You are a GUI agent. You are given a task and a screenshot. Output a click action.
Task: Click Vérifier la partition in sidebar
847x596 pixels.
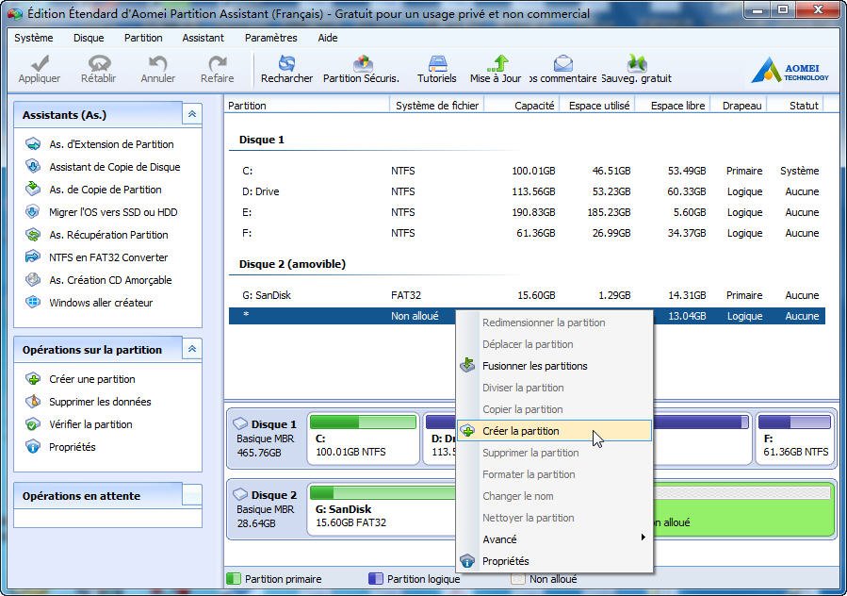(90, 424)
